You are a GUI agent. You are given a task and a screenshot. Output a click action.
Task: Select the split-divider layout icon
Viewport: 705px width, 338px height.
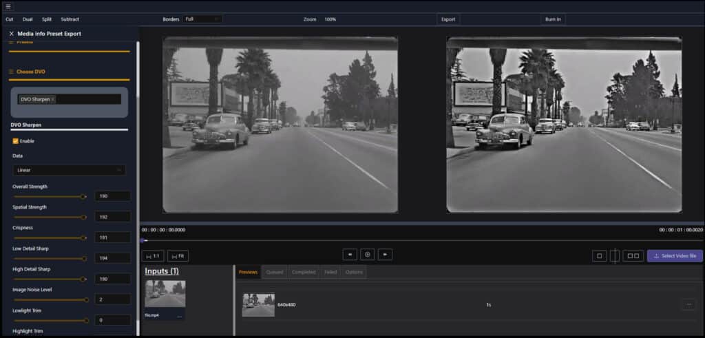pos(615,256)
